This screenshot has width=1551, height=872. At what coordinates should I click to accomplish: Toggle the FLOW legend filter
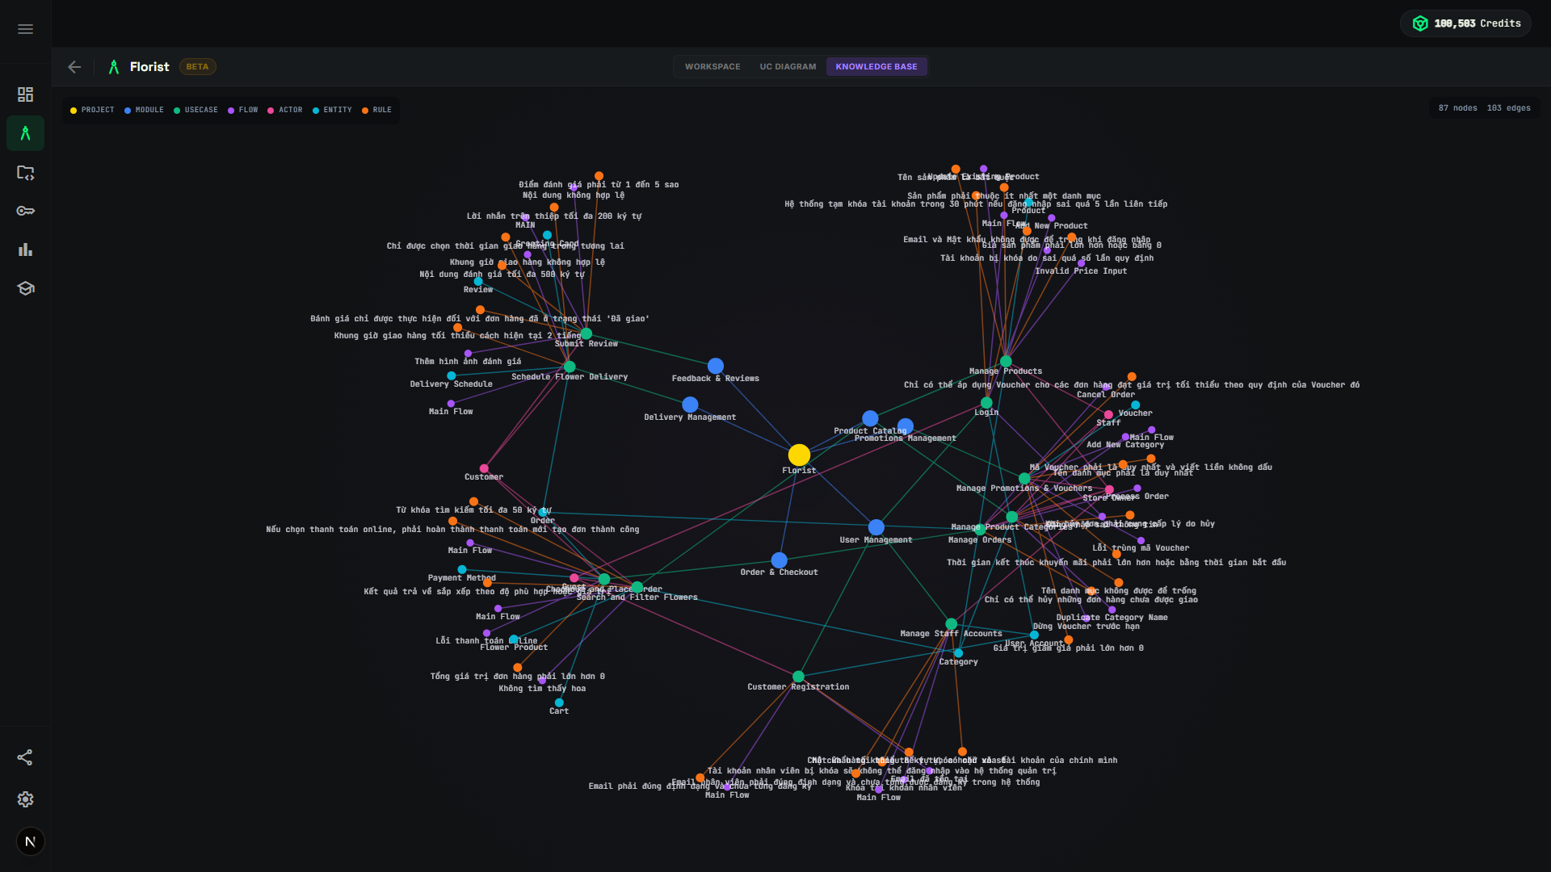click(242, 110)
